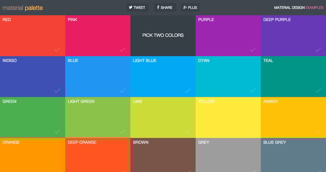The height and width of the screenshot is (172, 326).
Task: Pick the Cyan color swatch
Action: [228, 76]
